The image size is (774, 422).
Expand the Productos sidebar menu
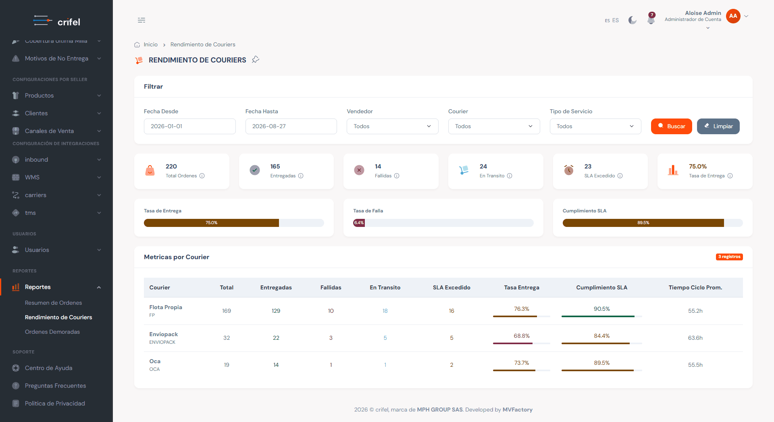click(56, 96)
